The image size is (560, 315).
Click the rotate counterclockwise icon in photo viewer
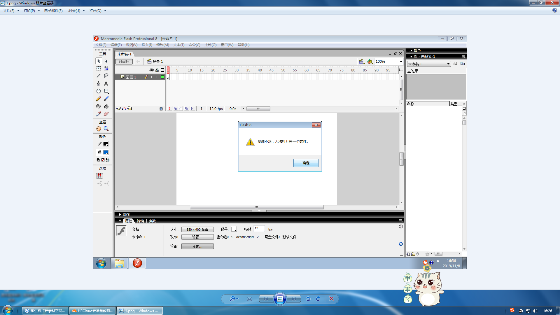(x=308, y=299)
